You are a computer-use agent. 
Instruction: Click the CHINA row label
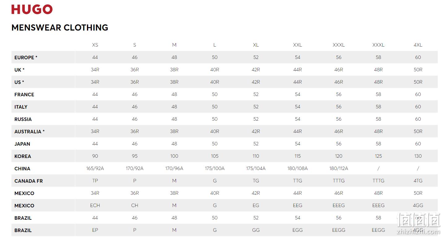pos(22,168)
